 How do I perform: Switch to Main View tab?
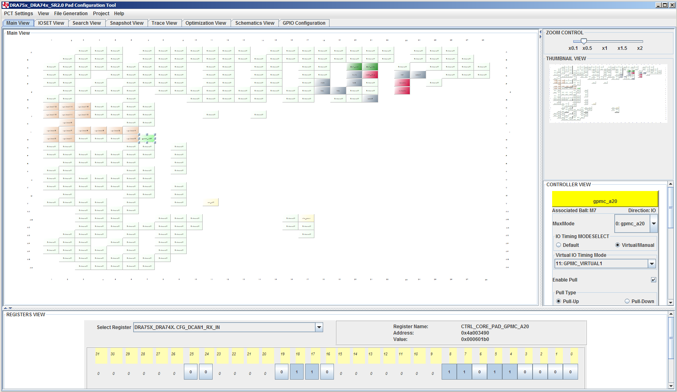[18, 23]
